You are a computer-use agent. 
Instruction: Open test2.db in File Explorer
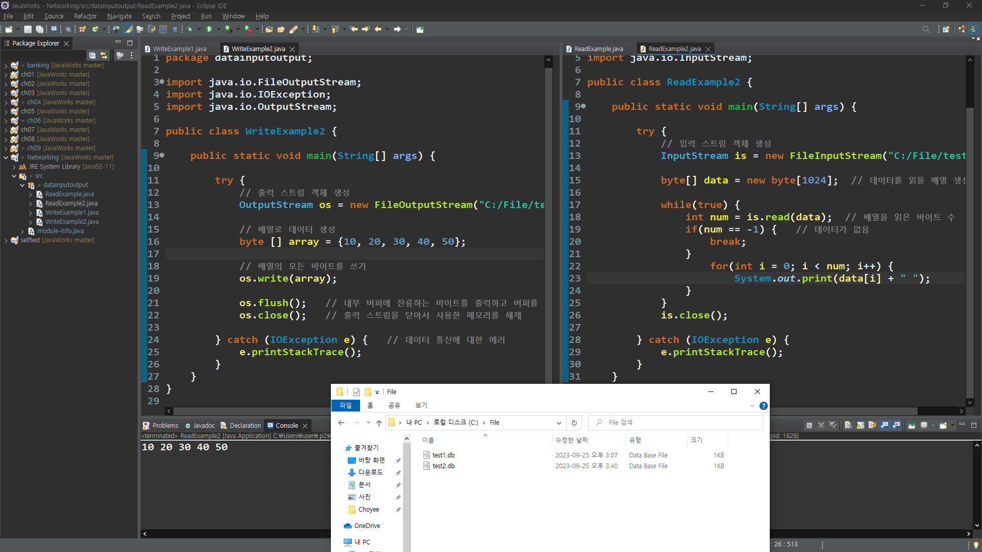(443, 466)
